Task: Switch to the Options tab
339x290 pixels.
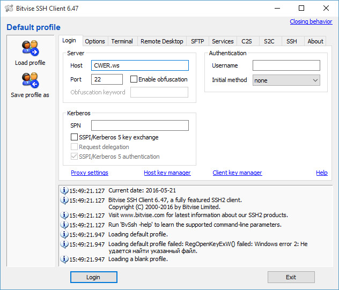Action: 95,41
